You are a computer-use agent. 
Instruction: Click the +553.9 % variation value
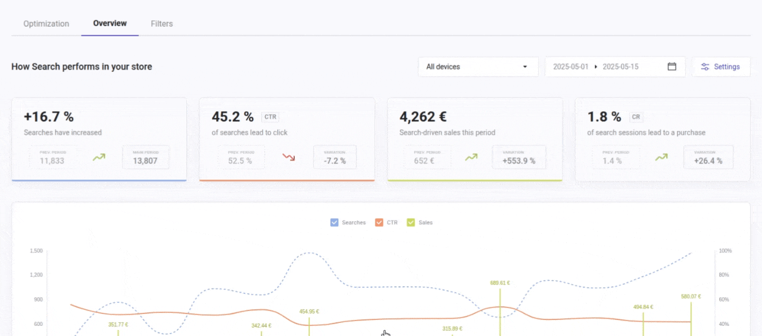coord(519,161)
